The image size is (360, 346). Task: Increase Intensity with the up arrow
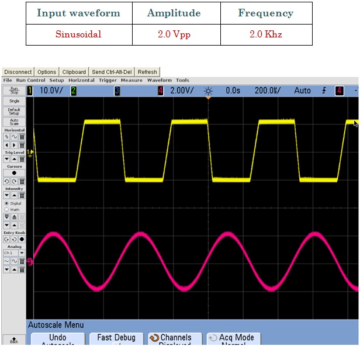[14, 195]
